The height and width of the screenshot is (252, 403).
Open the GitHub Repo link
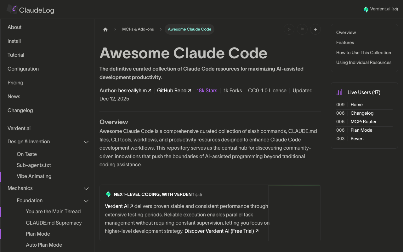click(x=174, y=91)
